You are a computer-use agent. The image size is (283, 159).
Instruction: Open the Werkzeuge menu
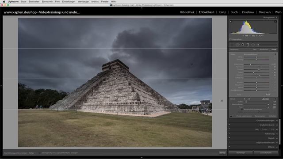pos(83,2)
